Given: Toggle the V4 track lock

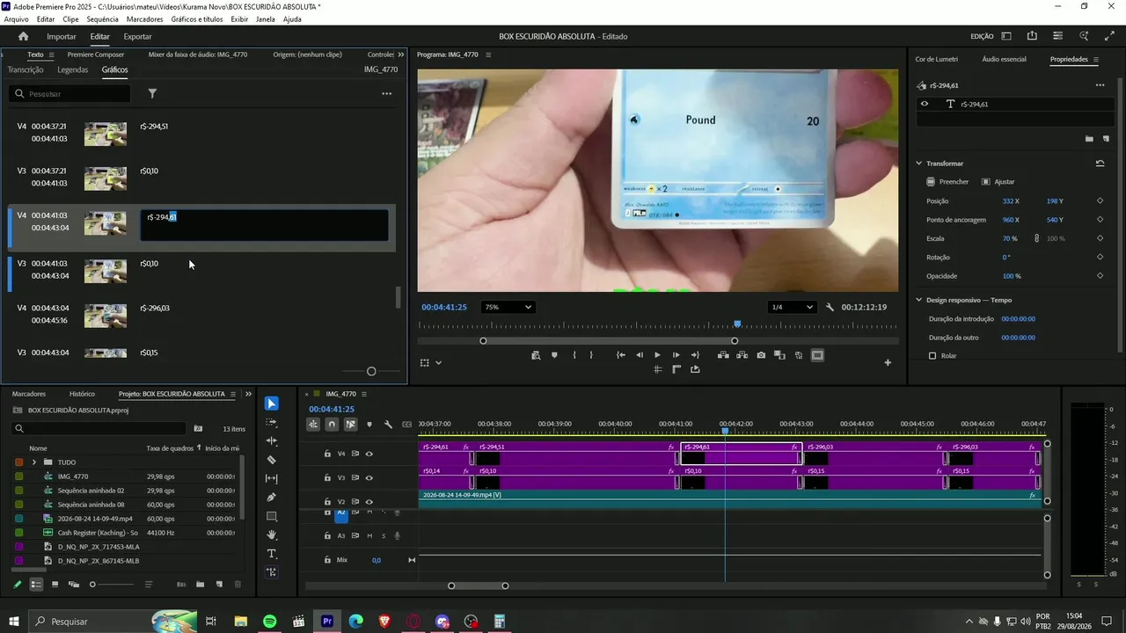Looking at the screenshot, I should pos(327,454).
